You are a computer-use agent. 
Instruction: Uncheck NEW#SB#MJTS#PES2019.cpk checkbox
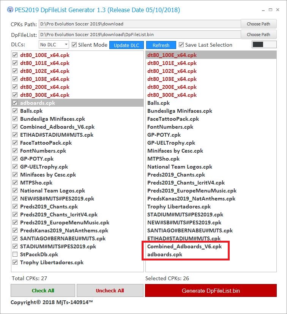point(15,199)
